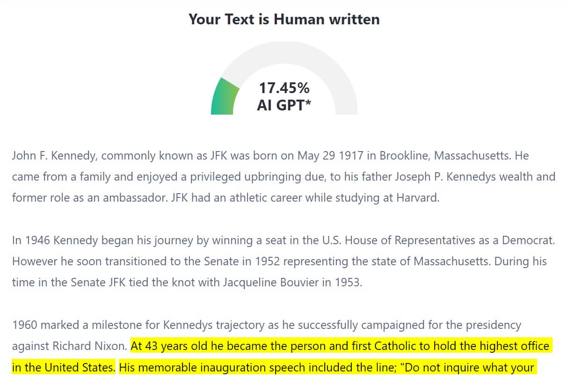
Task: Click the green filled segment of the gauge
Action: [x=225, y=98]
